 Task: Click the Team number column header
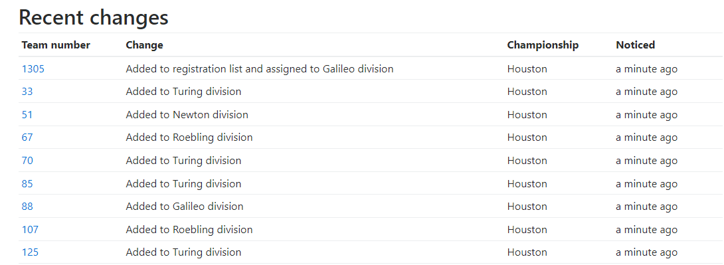tap(56, 44)
